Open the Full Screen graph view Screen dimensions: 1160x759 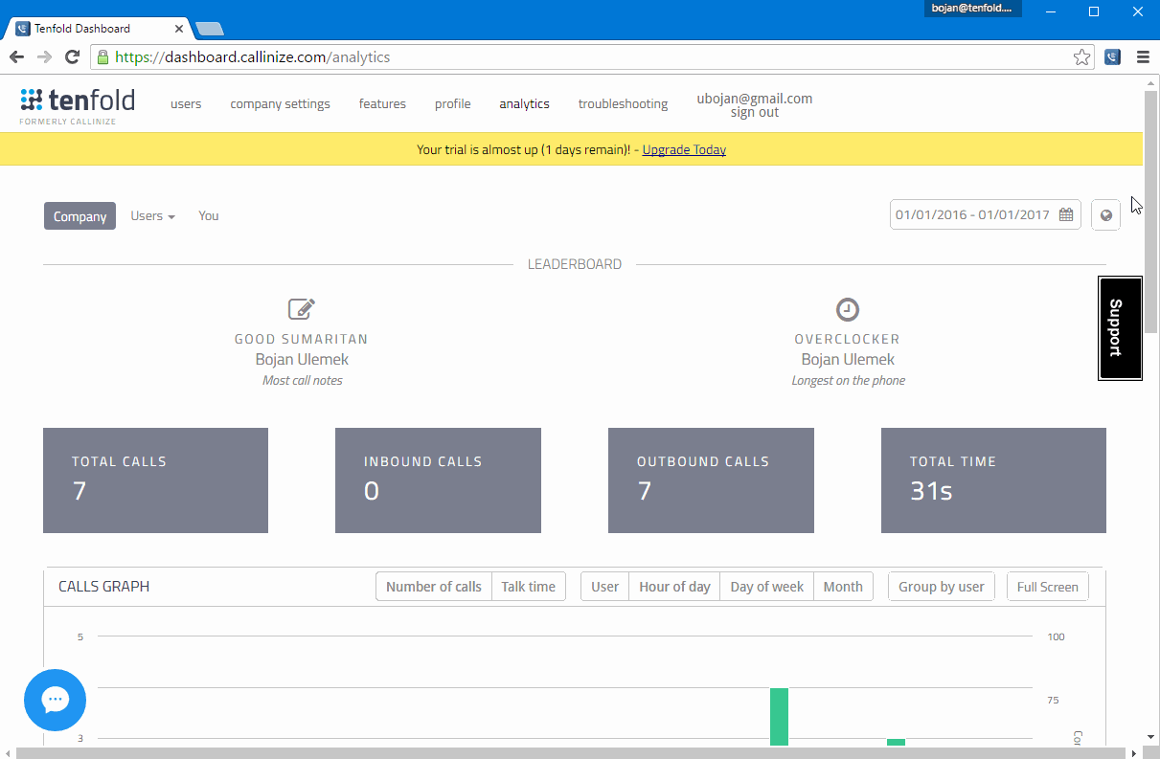[1047, 586]
